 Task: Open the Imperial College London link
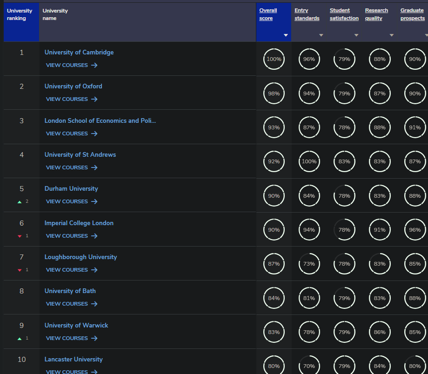pyautogui.click(x=79, y=223)
